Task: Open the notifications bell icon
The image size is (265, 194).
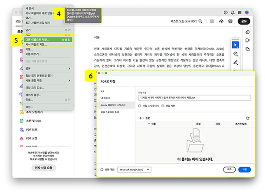Action: [x=233, y=12]
